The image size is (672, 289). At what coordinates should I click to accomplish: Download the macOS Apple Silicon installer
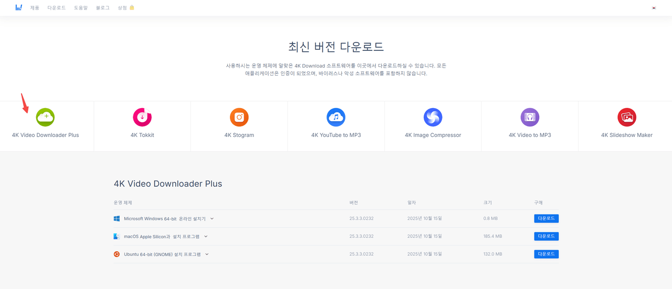547,237
